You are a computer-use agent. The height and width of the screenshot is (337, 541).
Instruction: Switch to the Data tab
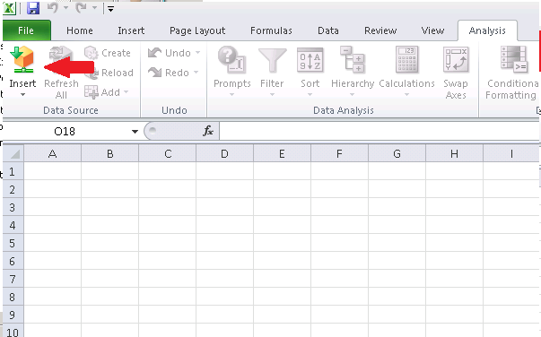click(x=328, y=30)
